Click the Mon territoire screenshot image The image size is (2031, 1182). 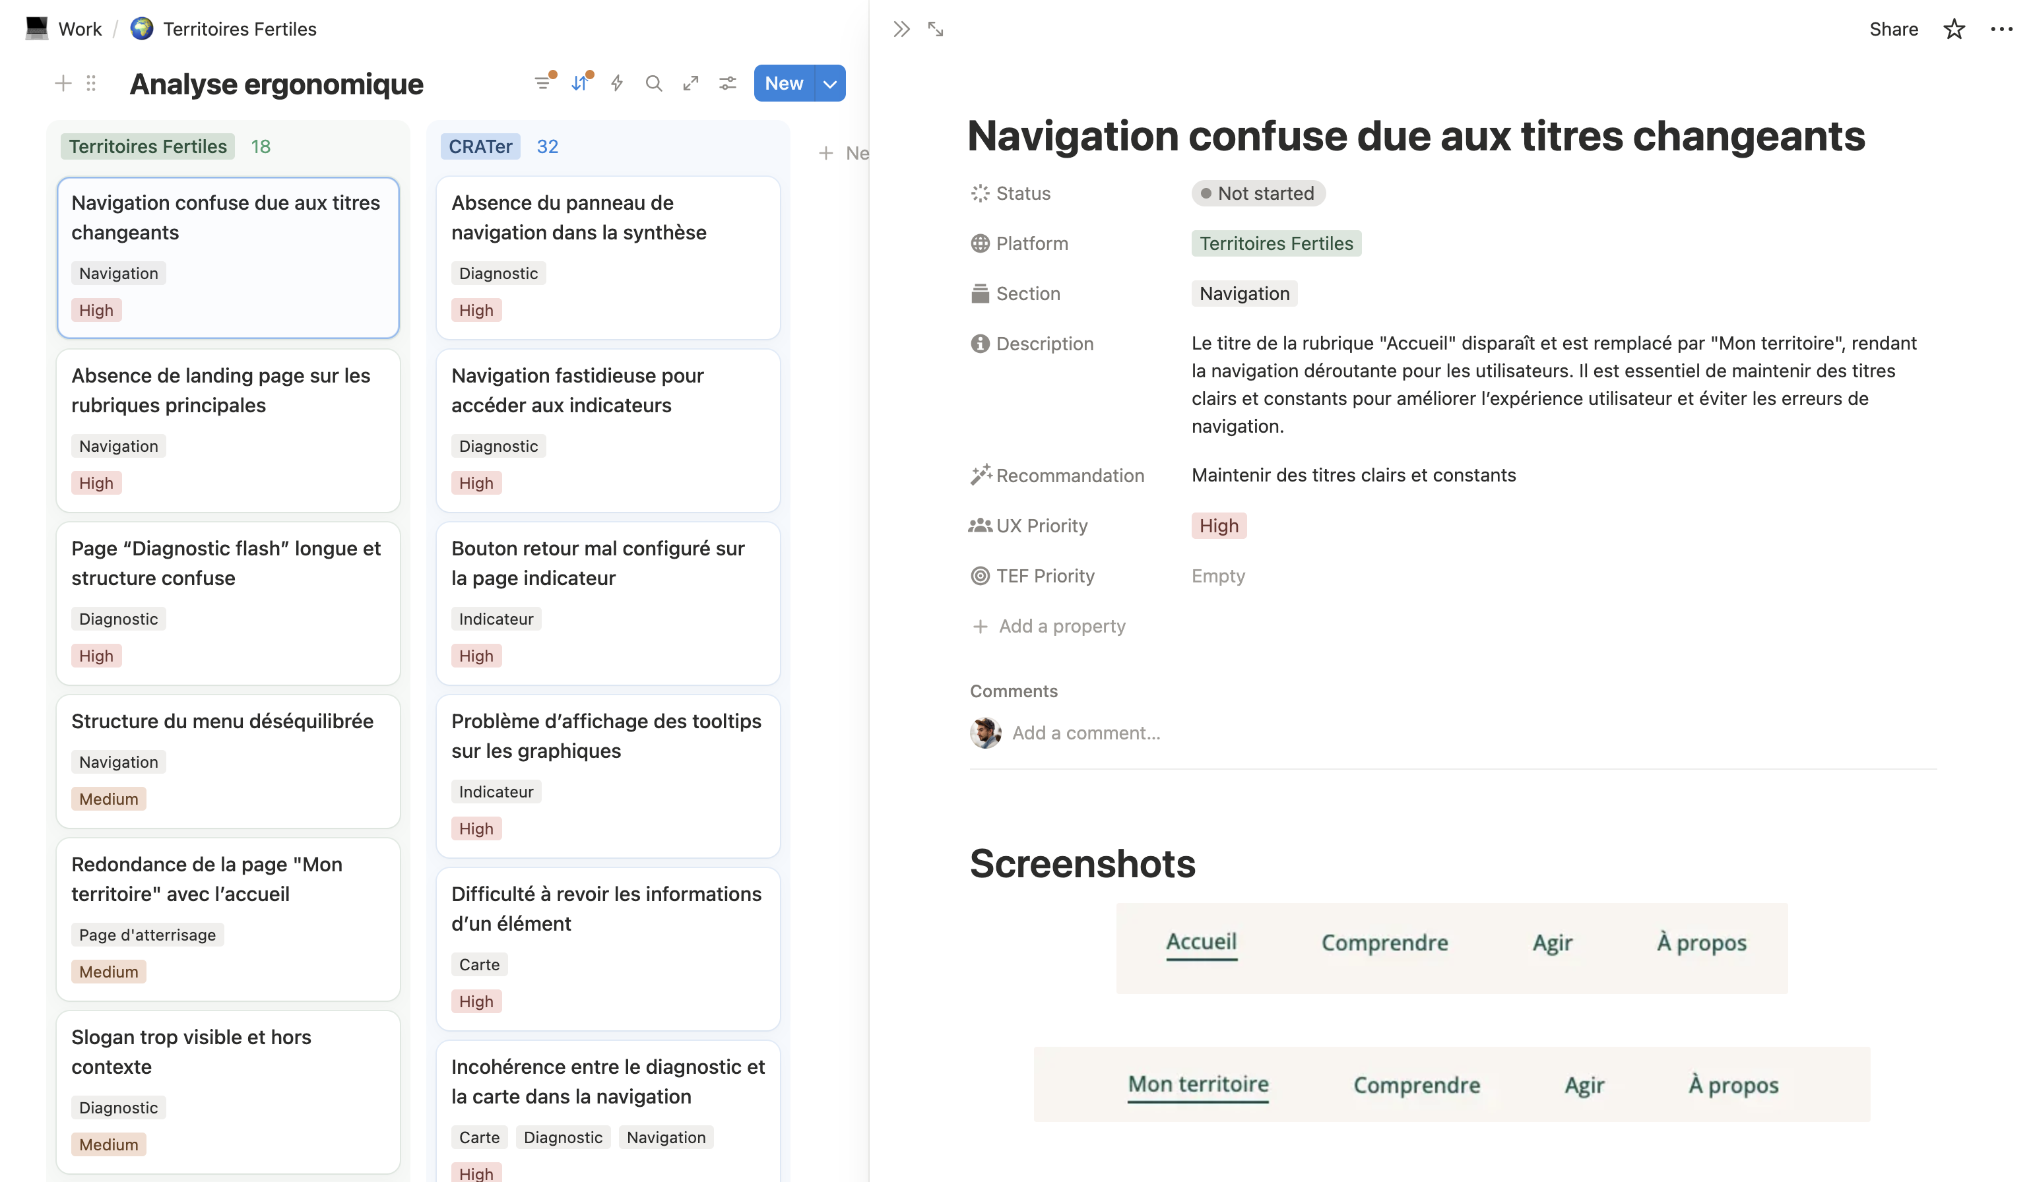(1452, 1084)
